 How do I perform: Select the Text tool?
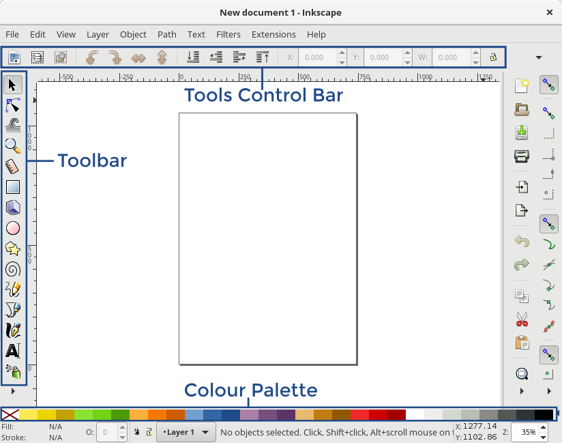(14, 351)
